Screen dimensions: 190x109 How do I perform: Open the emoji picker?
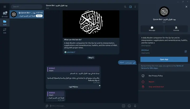[129, 106]
